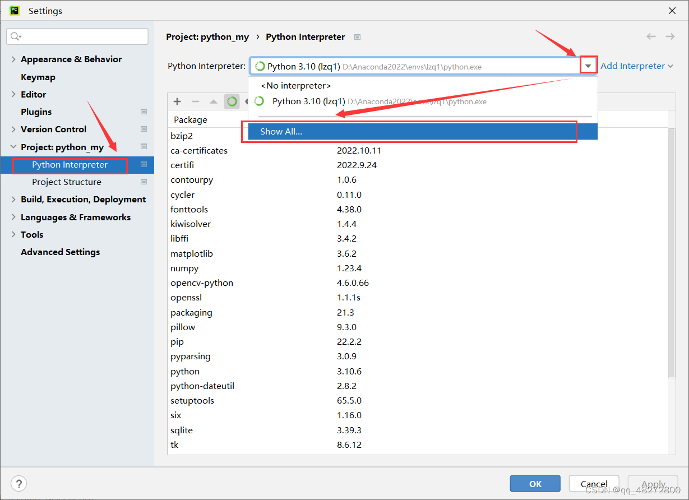The image size is (689, 500).
Task: Click the breadcrumb settings icon beside Python Interpreter
Action: pyautogui.click(x=357, y=37)
